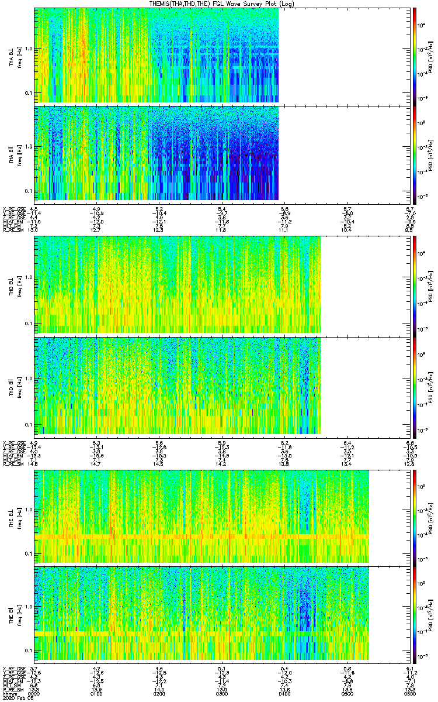The image size is (438, 702).
Task: Click the 0500 time tick label
Action: click(348, 693)
